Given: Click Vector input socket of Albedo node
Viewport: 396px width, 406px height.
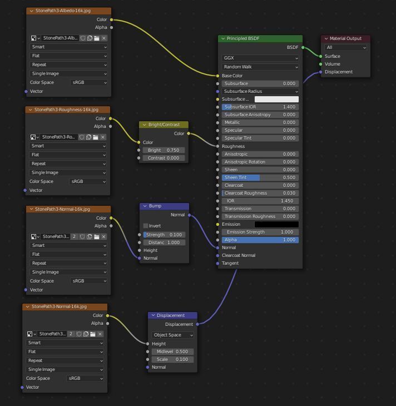Looking at the screenshot, I should pos(26,91).
